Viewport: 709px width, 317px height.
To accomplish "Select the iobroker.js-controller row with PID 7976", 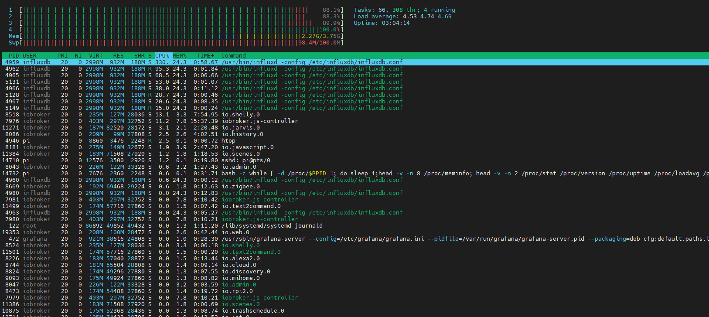I will [x=260, y=121].
